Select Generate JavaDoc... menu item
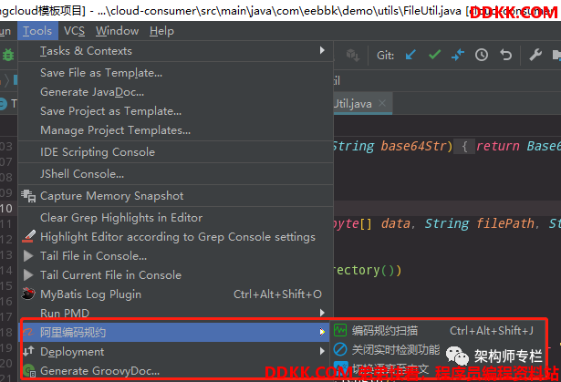The width and height of the screenshot is (561, 382). [x=175, y=92]
